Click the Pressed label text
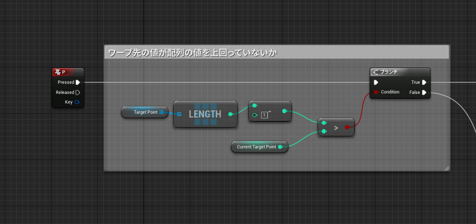Screen dimensions: 476x224 (x=66, y=82)
